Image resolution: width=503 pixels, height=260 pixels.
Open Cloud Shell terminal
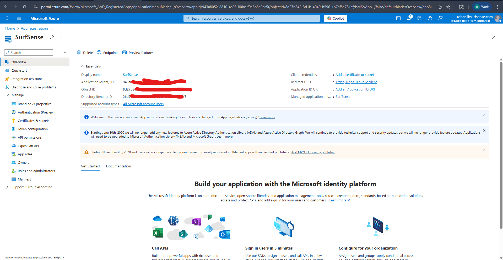[x=398, y=18]
